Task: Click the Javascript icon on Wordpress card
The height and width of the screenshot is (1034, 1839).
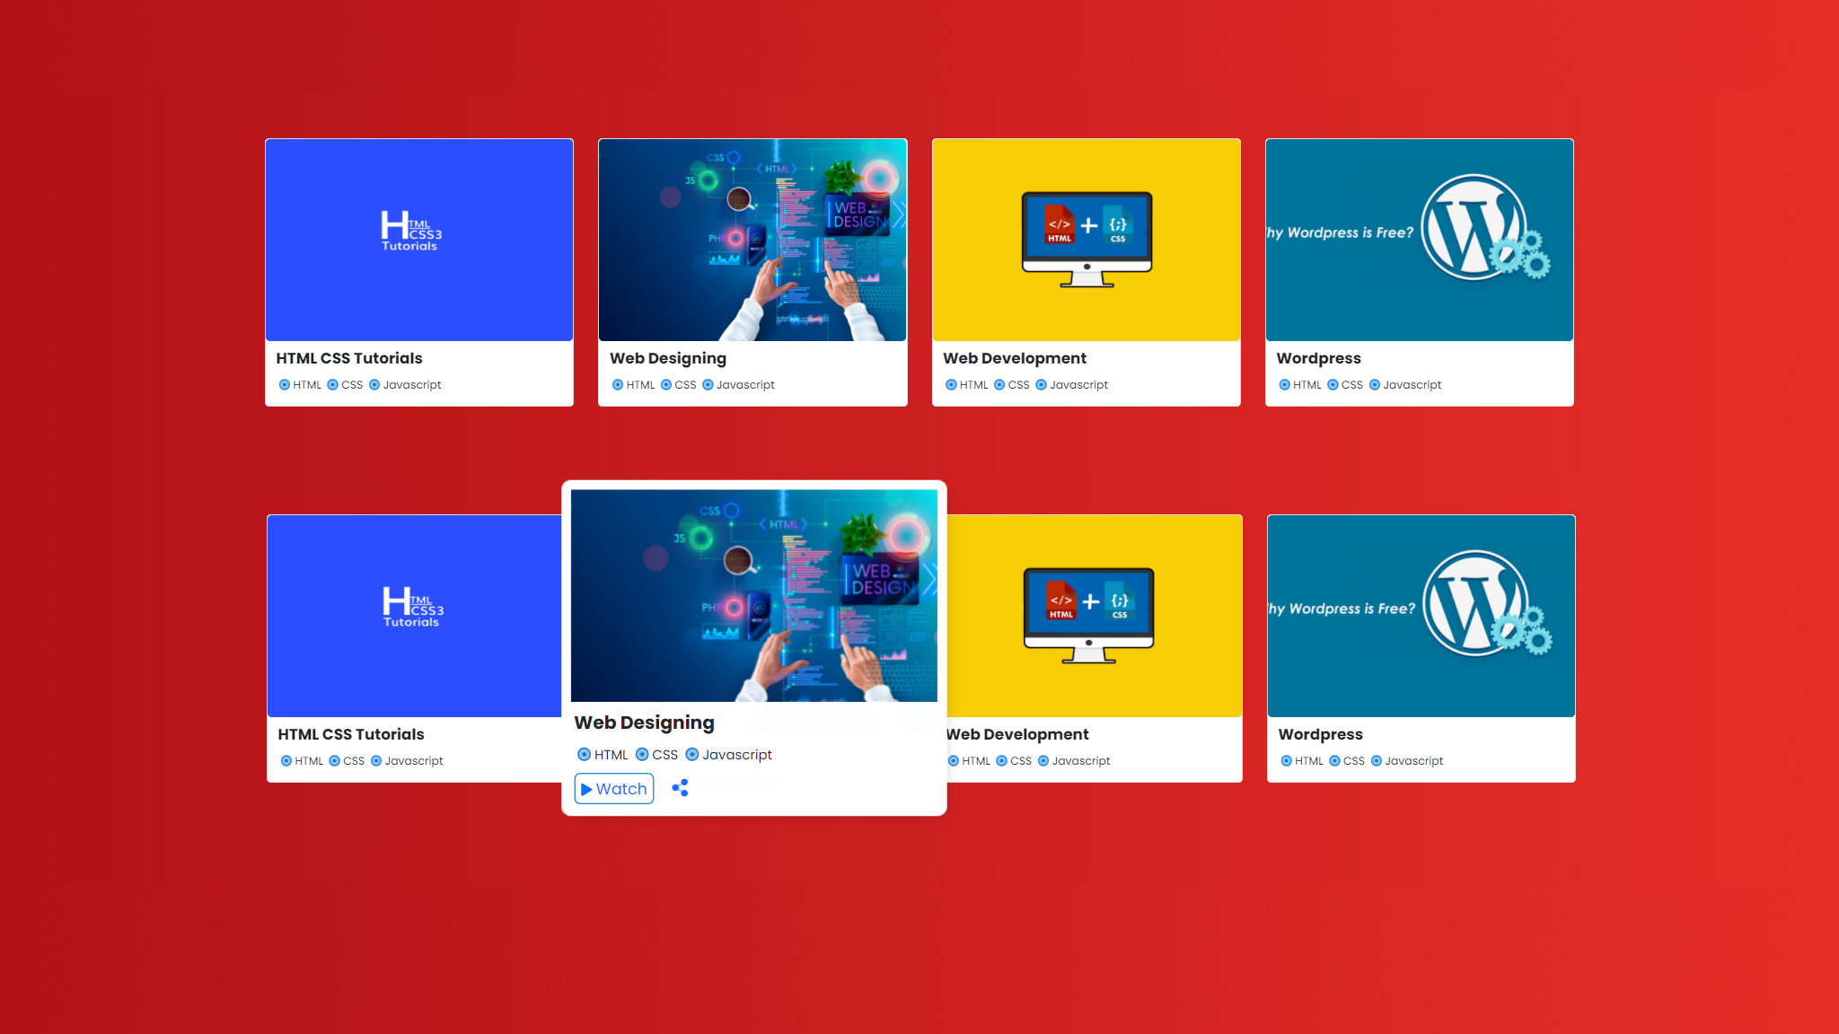Action: tap(1376, 385)
